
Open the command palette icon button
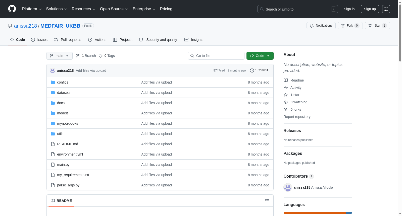coord(386,9)
